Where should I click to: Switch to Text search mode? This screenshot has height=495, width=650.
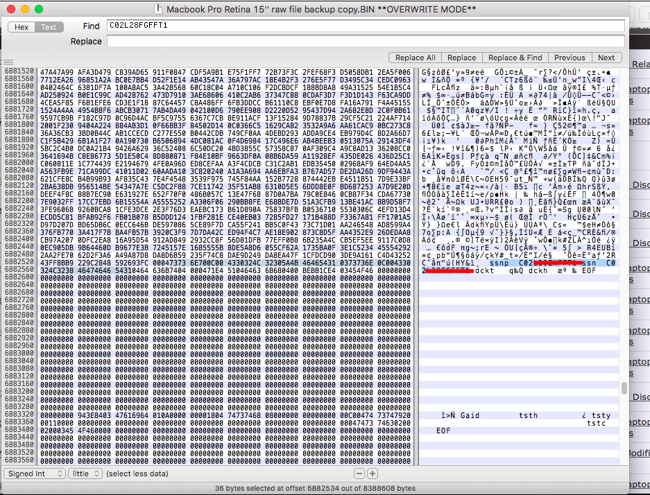pyautogui.click(x=49, y=27)
